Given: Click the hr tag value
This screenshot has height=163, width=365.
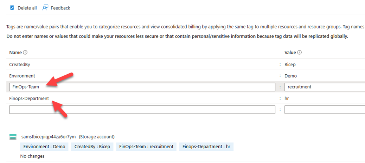Looking at the screenshot, I should [287, 99].
